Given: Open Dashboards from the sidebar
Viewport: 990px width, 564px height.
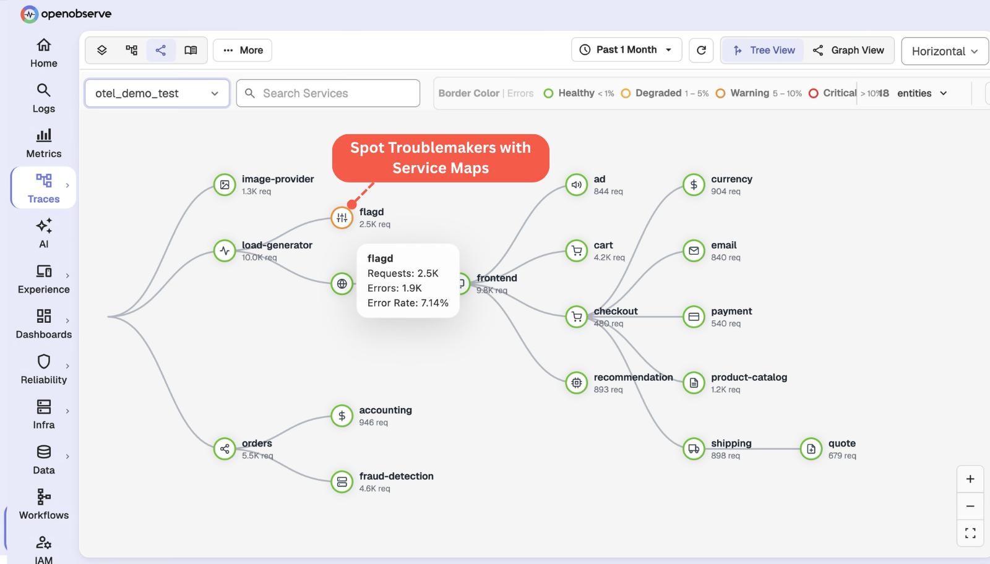Looking at the screenshot, I should tap(43, 324).
